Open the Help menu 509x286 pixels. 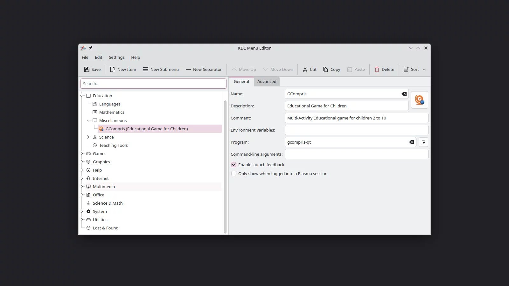(x=136, y=57)
